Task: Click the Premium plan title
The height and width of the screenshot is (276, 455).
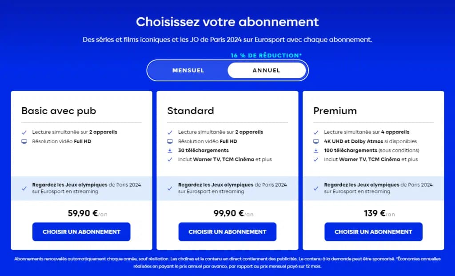Action: [335, 111]
